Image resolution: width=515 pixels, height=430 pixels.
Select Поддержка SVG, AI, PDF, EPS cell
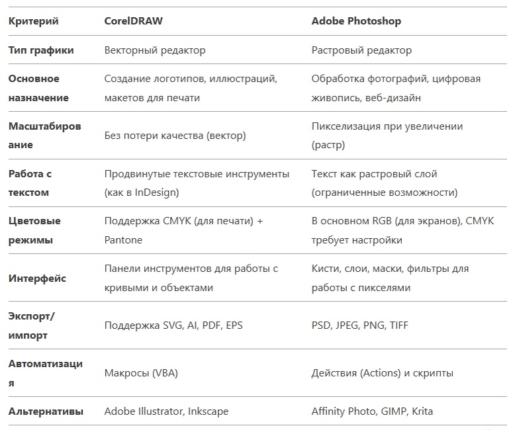click(x=173, y=325)
